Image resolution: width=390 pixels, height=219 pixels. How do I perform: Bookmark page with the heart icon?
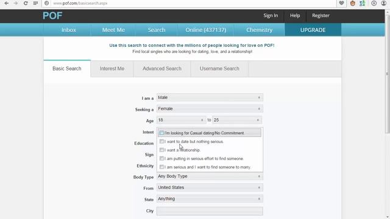pos(341,3)
